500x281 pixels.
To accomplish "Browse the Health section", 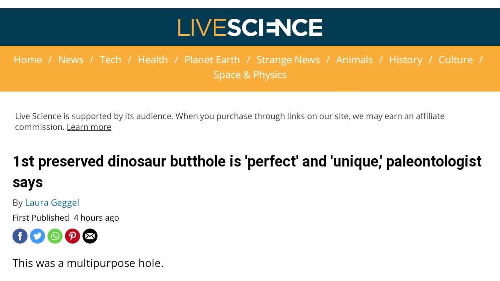I will pos(153,60).
